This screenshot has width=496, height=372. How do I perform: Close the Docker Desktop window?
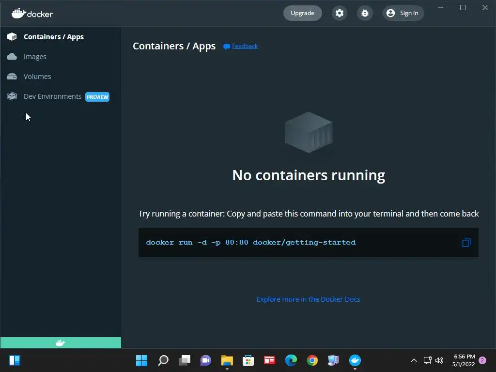coord(485,7)
